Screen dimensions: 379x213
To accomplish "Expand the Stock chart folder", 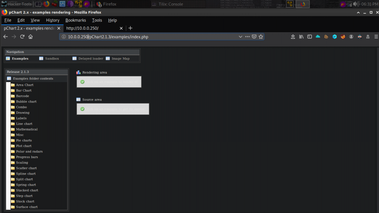I will coord(25,202).
